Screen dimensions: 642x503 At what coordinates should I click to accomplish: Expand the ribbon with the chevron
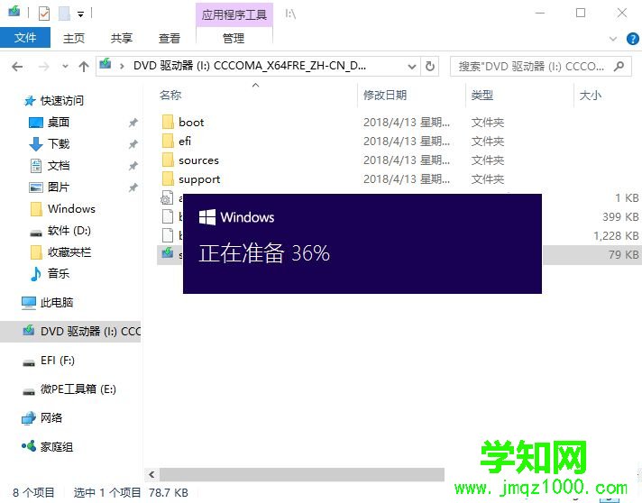(613, 39)
